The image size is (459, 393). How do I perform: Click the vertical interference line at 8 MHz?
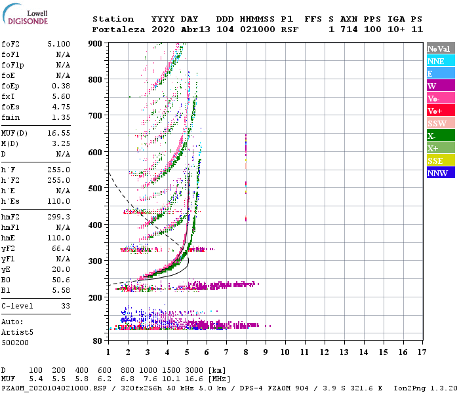click(246, 178)
